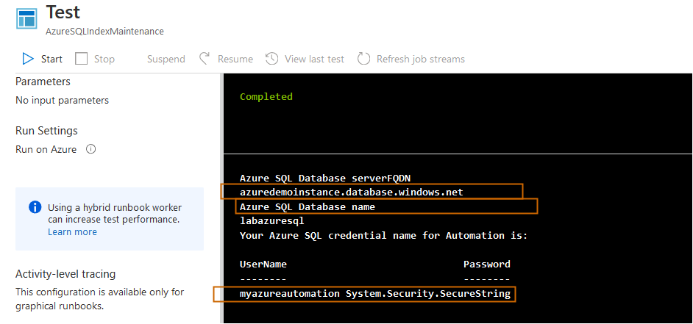The image size is (693, 324).
Task: Click the AzureSQLIndexMaintenance runbook subtitle
Action: 104,32
